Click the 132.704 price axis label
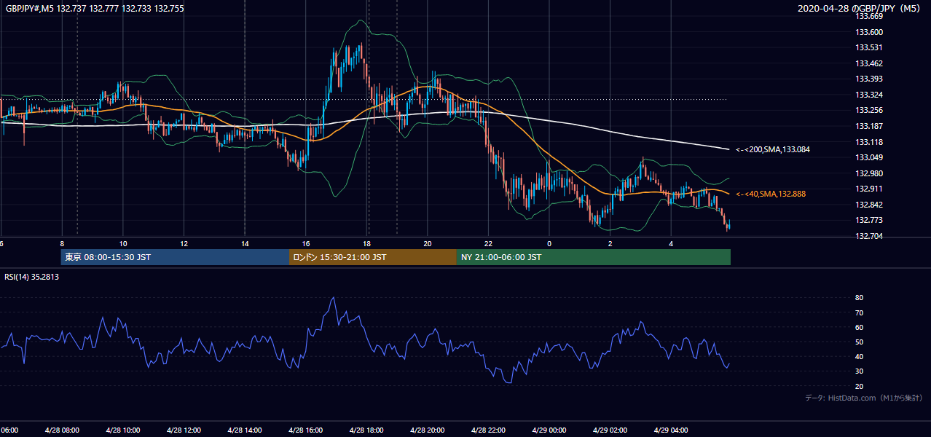931x437 pixels. tap(868, 236)
